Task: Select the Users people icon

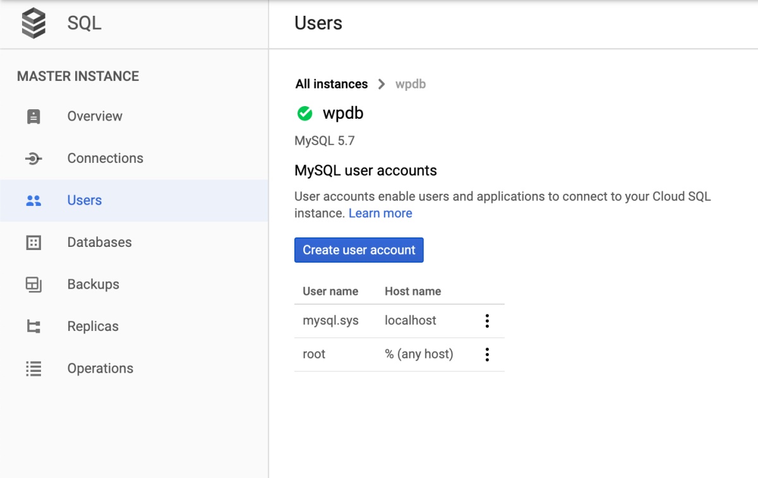Action: (33, 200)
